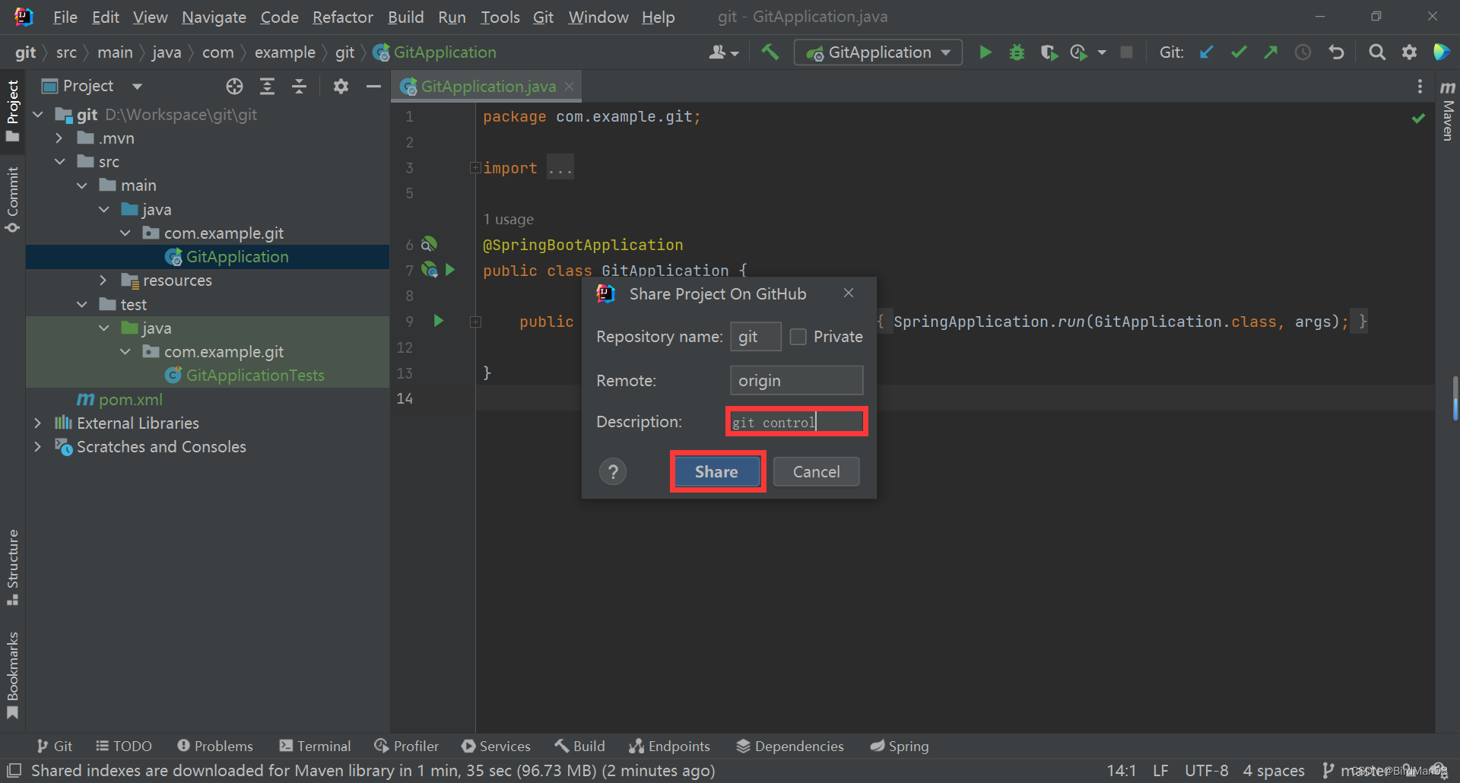This screenshot has width=1460, height=783.
Task: Close the Share Project On GitHub dialog
Action: tap(849, 293)
